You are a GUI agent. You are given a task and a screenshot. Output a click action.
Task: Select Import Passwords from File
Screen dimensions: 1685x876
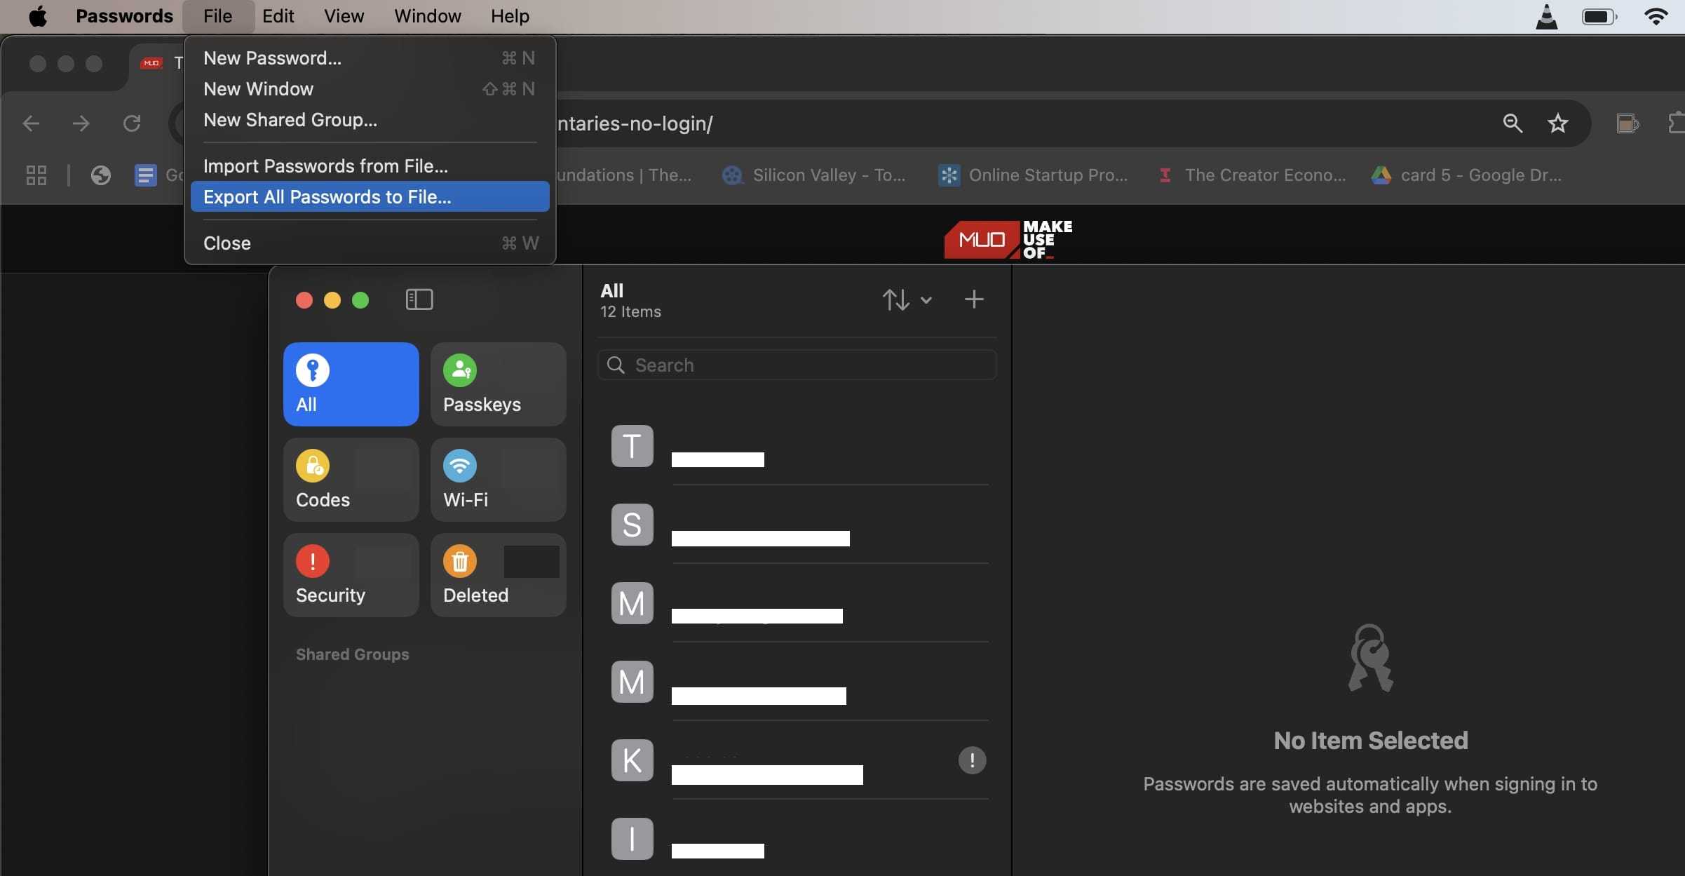[x=325, y=166]
